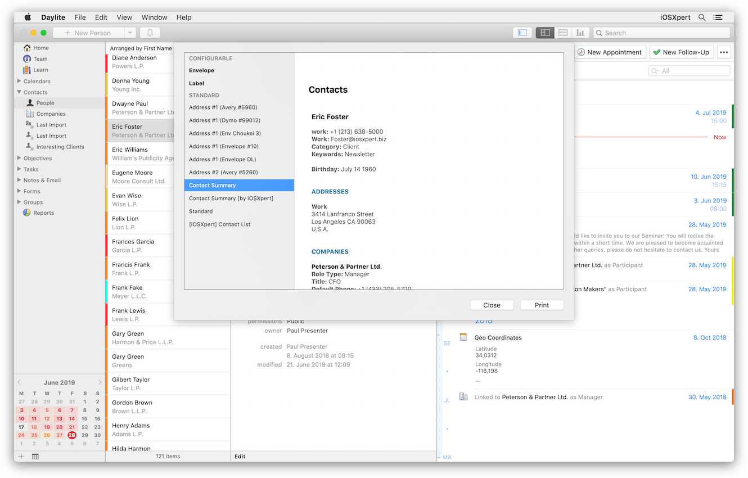Click the macOS Spotlight search icon
The height and width of the screenshot is (478, 748).
pos(702,17)
